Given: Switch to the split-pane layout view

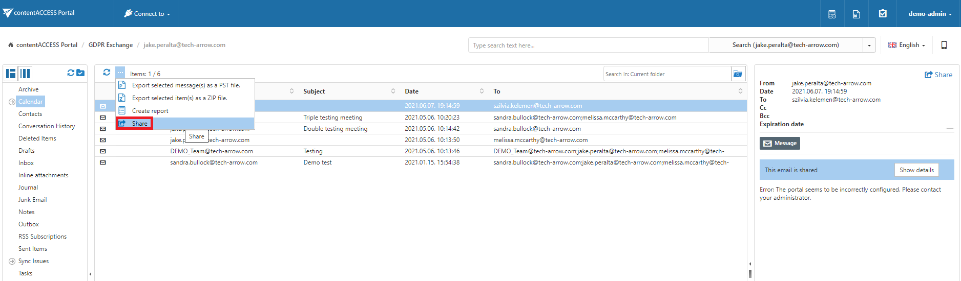Looking at the screenshot, I should (11, 74).
